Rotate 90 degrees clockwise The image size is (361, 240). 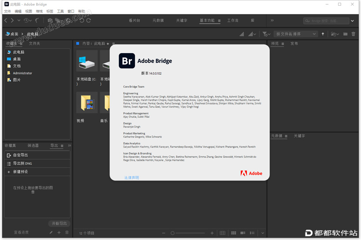pyautogui.click(x=88, y=21)
